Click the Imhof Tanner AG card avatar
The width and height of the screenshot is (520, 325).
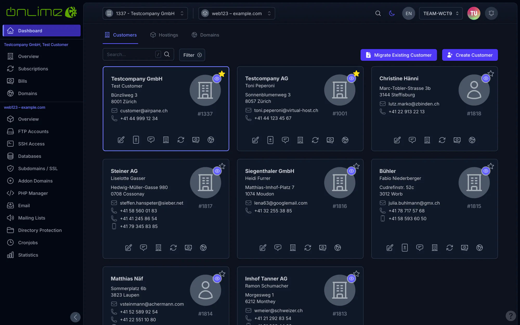[x=340, y=290]
